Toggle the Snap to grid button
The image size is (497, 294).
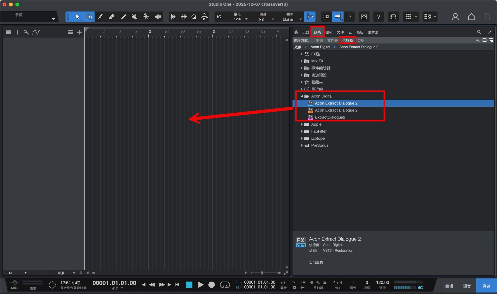click(310, 17)
